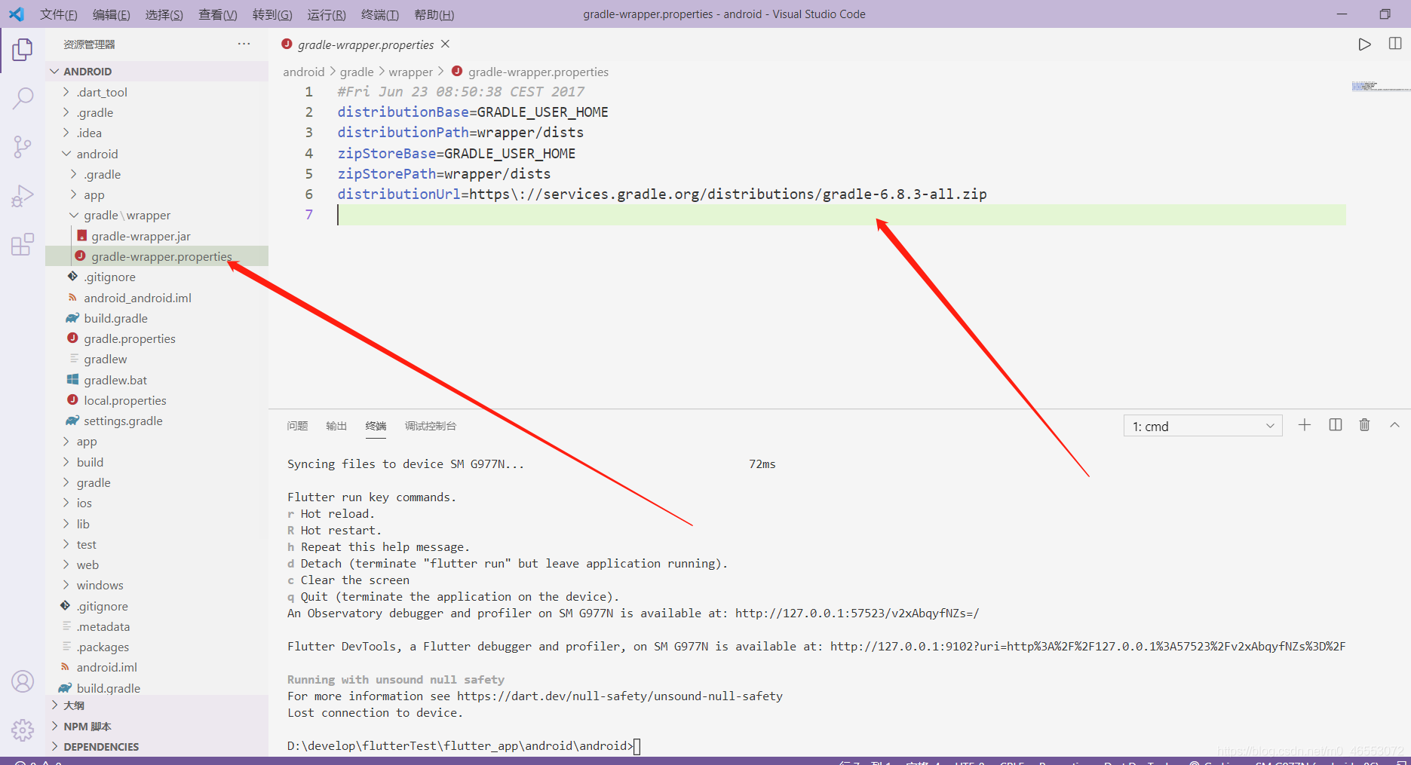Screen dimensions: 1411x765
Task: Click 'wrapper' in the breadcrumb path
Action: 410,72
